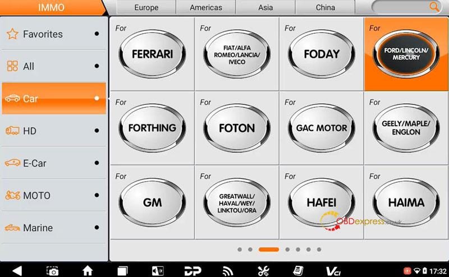Viewport: 449px width, 277px height.
Task: Check the battery status icon
Action: 425,271
